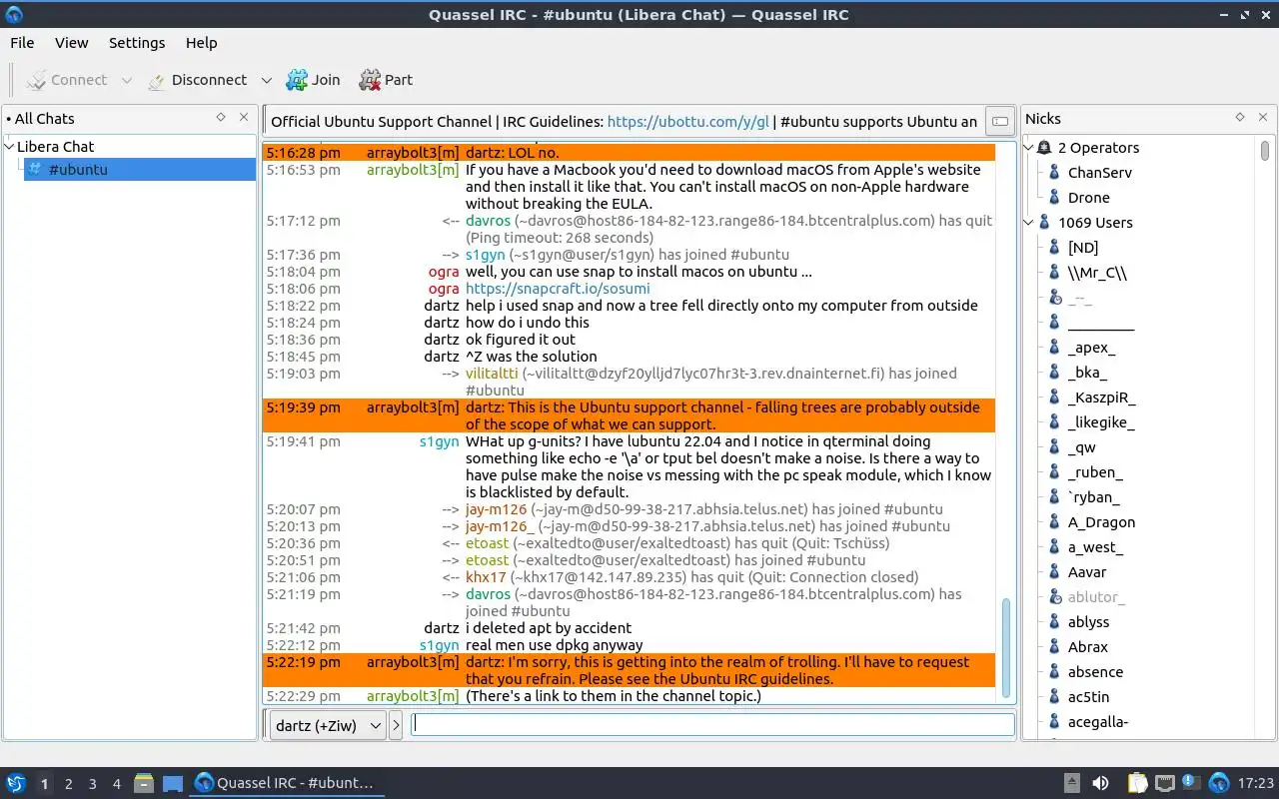Select _KaszpiR_ in the Nicks list
The image size is (1279, 799).
point(1101,398)
